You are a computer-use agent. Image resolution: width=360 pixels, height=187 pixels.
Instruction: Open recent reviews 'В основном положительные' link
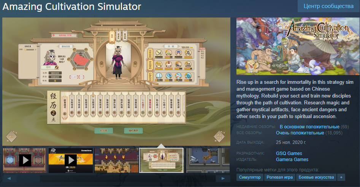[x=309, y=127]
